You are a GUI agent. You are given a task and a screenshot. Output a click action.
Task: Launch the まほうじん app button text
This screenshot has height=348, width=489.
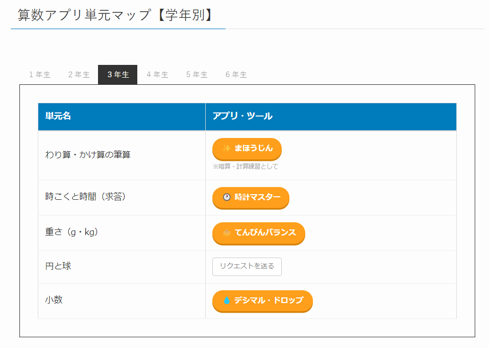pos(254,148)
